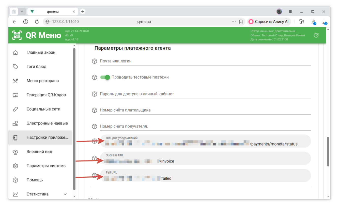Open a new browser tab

click(83, 12)
